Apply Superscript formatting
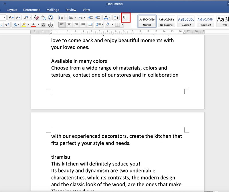The image size is (229, 192). point(7,25)
